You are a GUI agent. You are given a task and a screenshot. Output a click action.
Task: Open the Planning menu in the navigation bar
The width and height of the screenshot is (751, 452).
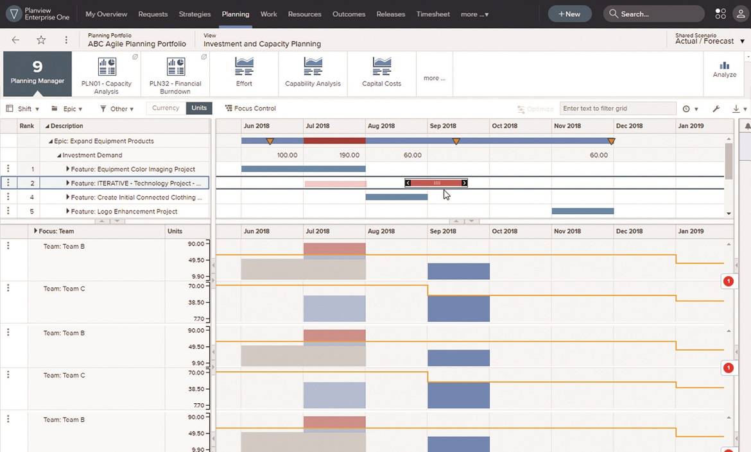tap(235, 13)
